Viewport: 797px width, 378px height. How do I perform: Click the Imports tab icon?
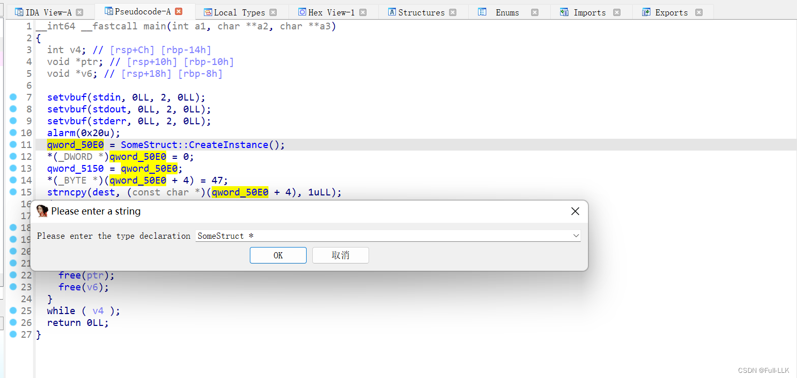pyautogui.click(x=564, y=12)
